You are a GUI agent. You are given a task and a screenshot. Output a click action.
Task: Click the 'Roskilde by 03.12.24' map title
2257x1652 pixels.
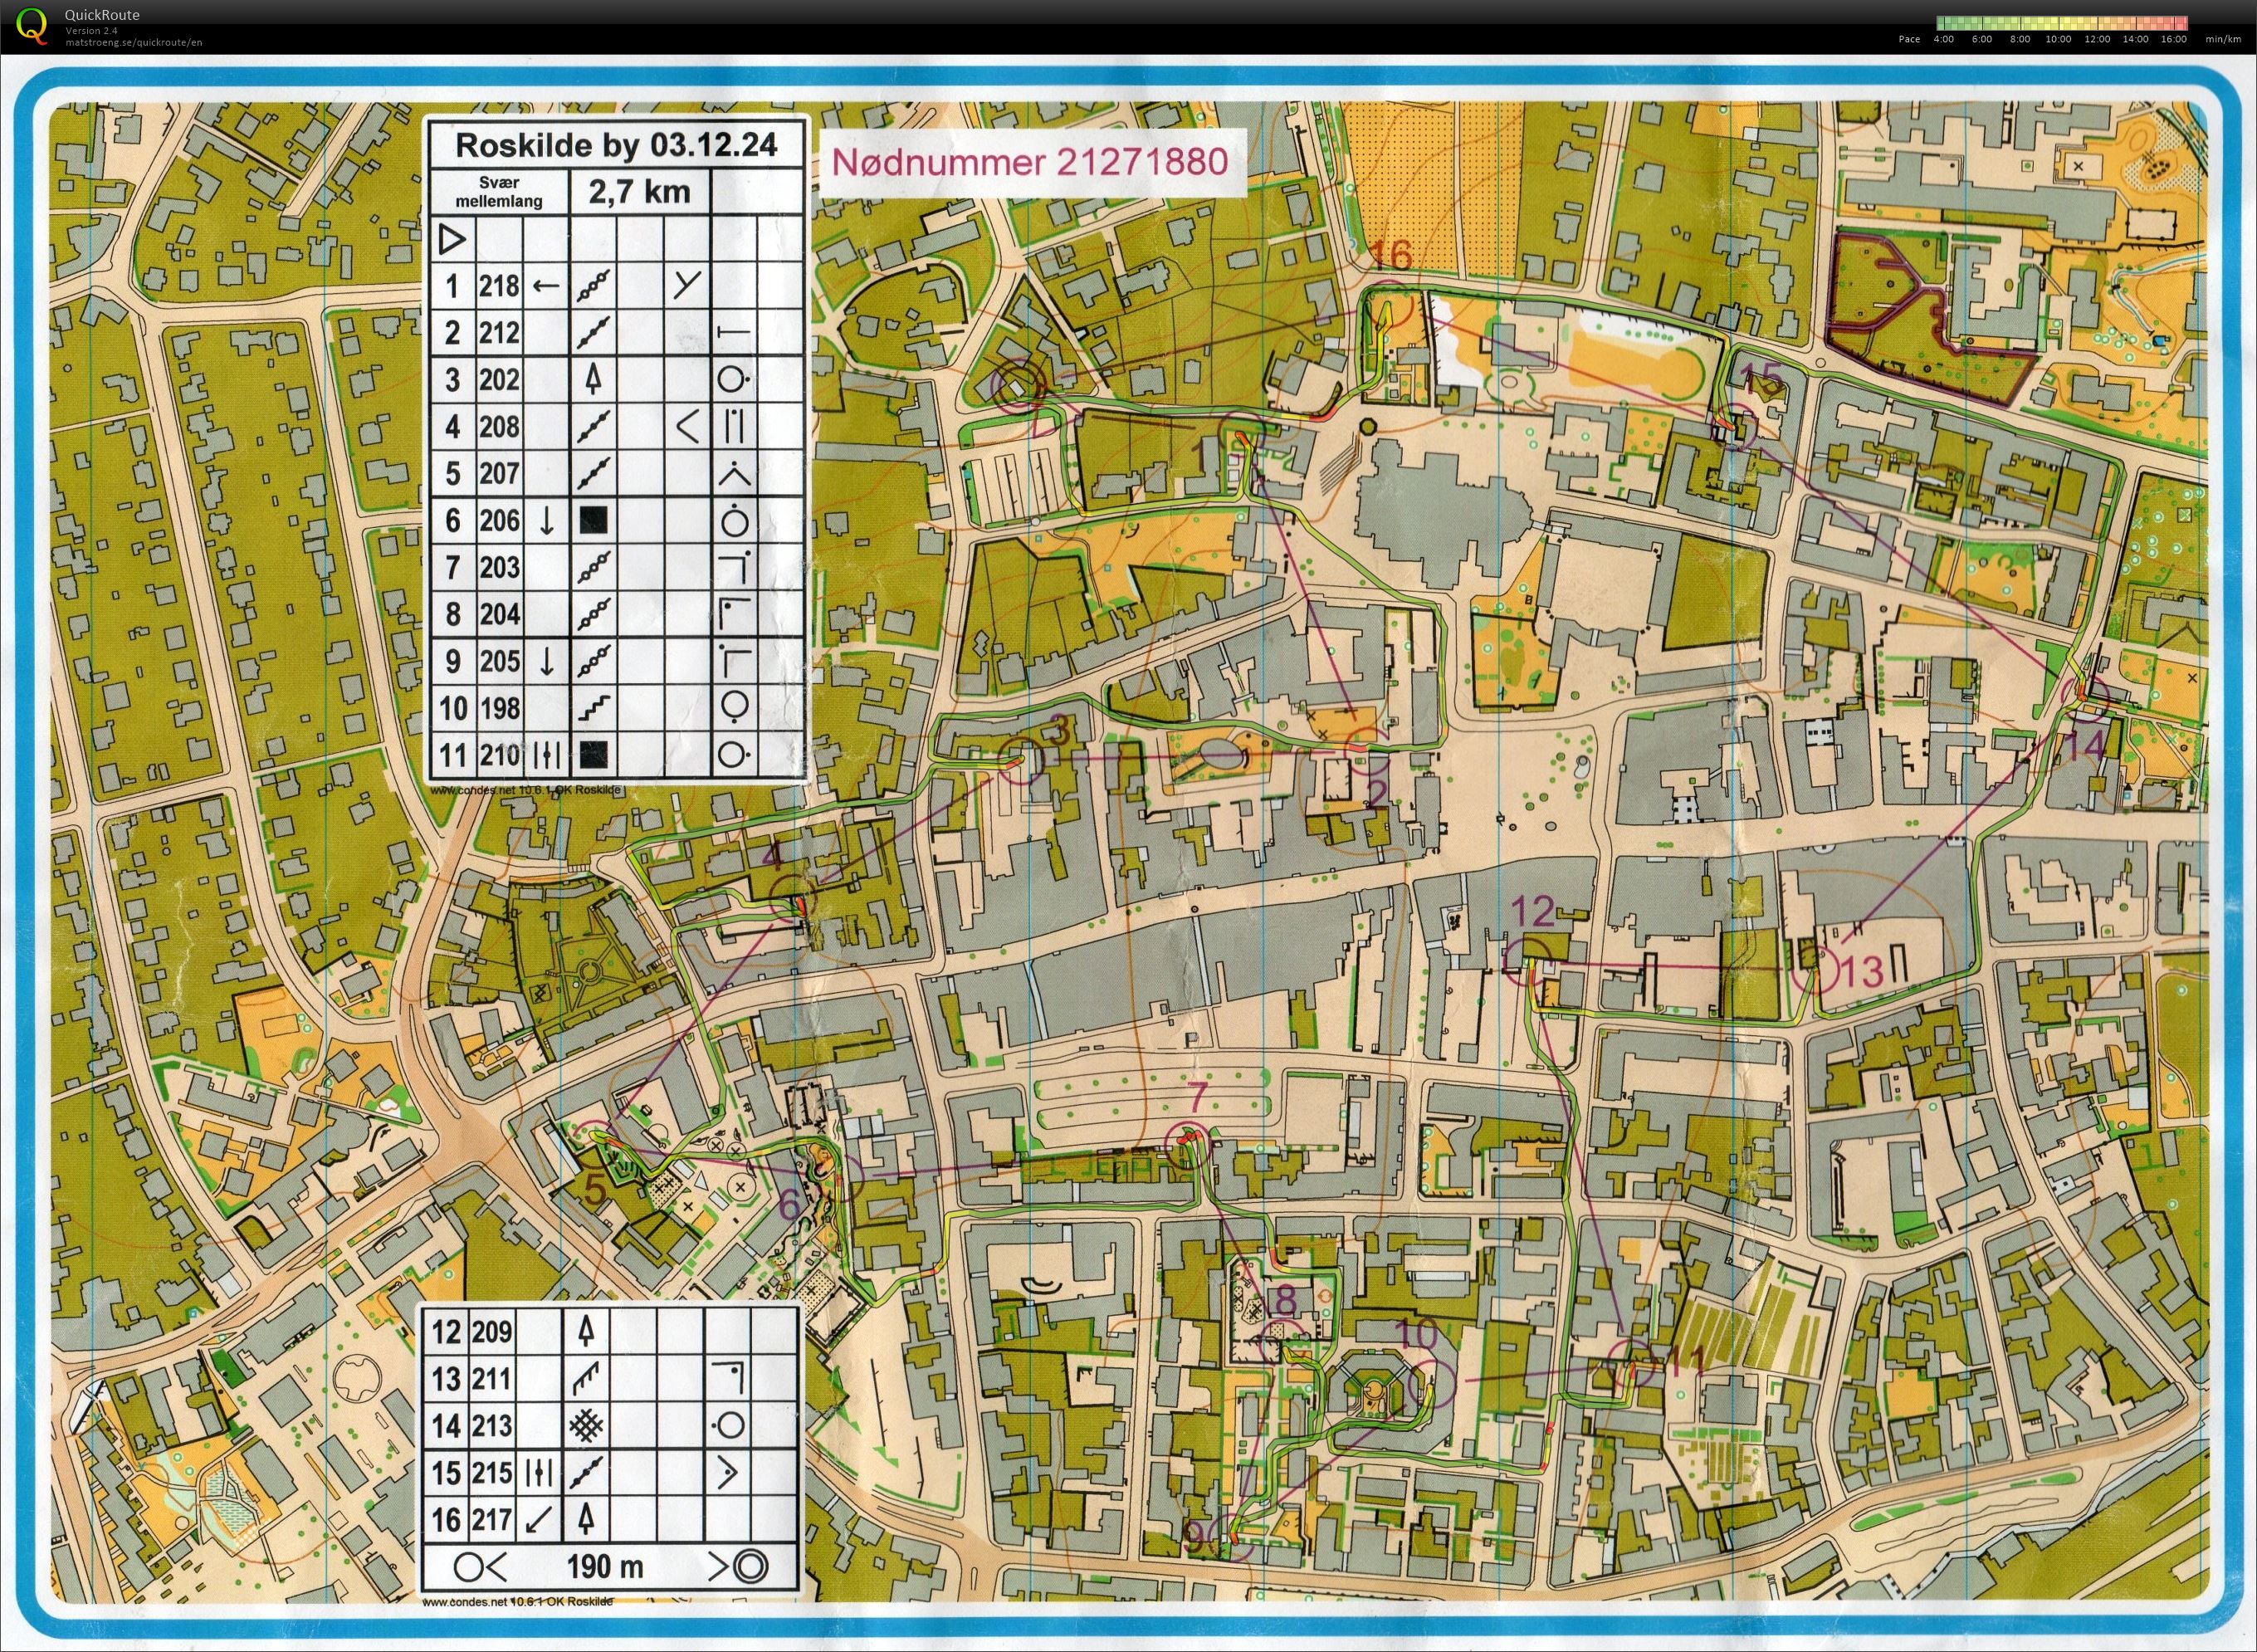click(616, 145)
